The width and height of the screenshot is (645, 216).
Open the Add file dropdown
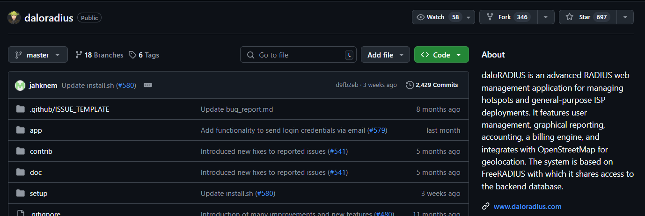[x=385, y=55]
